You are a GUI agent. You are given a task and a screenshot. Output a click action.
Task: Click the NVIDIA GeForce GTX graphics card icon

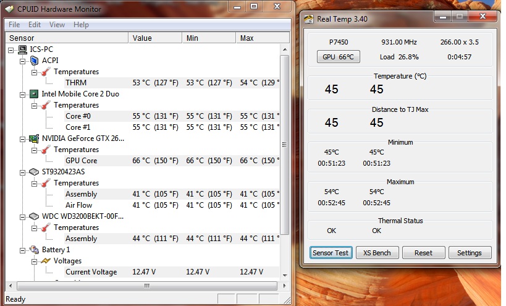(34, 138)
